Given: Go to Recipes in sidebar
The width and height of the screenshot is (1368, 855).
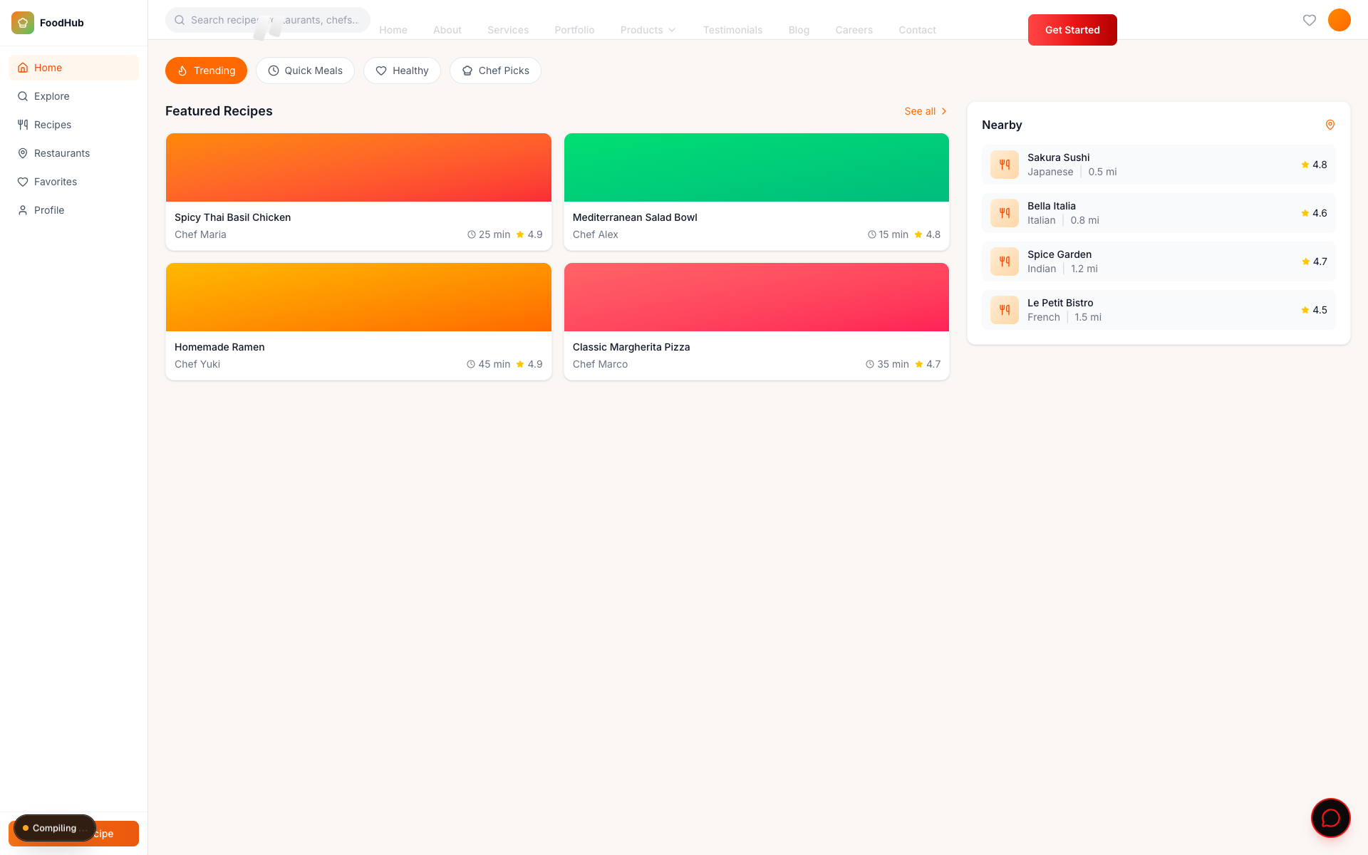Looking at the screenshot, I should [53, 125].
